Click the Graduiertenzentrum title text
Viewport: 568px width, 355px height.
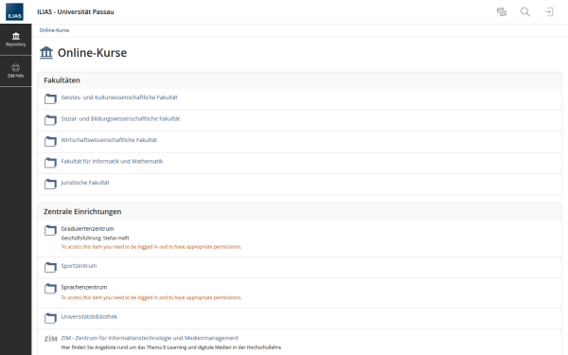pyautogui.click(x=87, y=229)
